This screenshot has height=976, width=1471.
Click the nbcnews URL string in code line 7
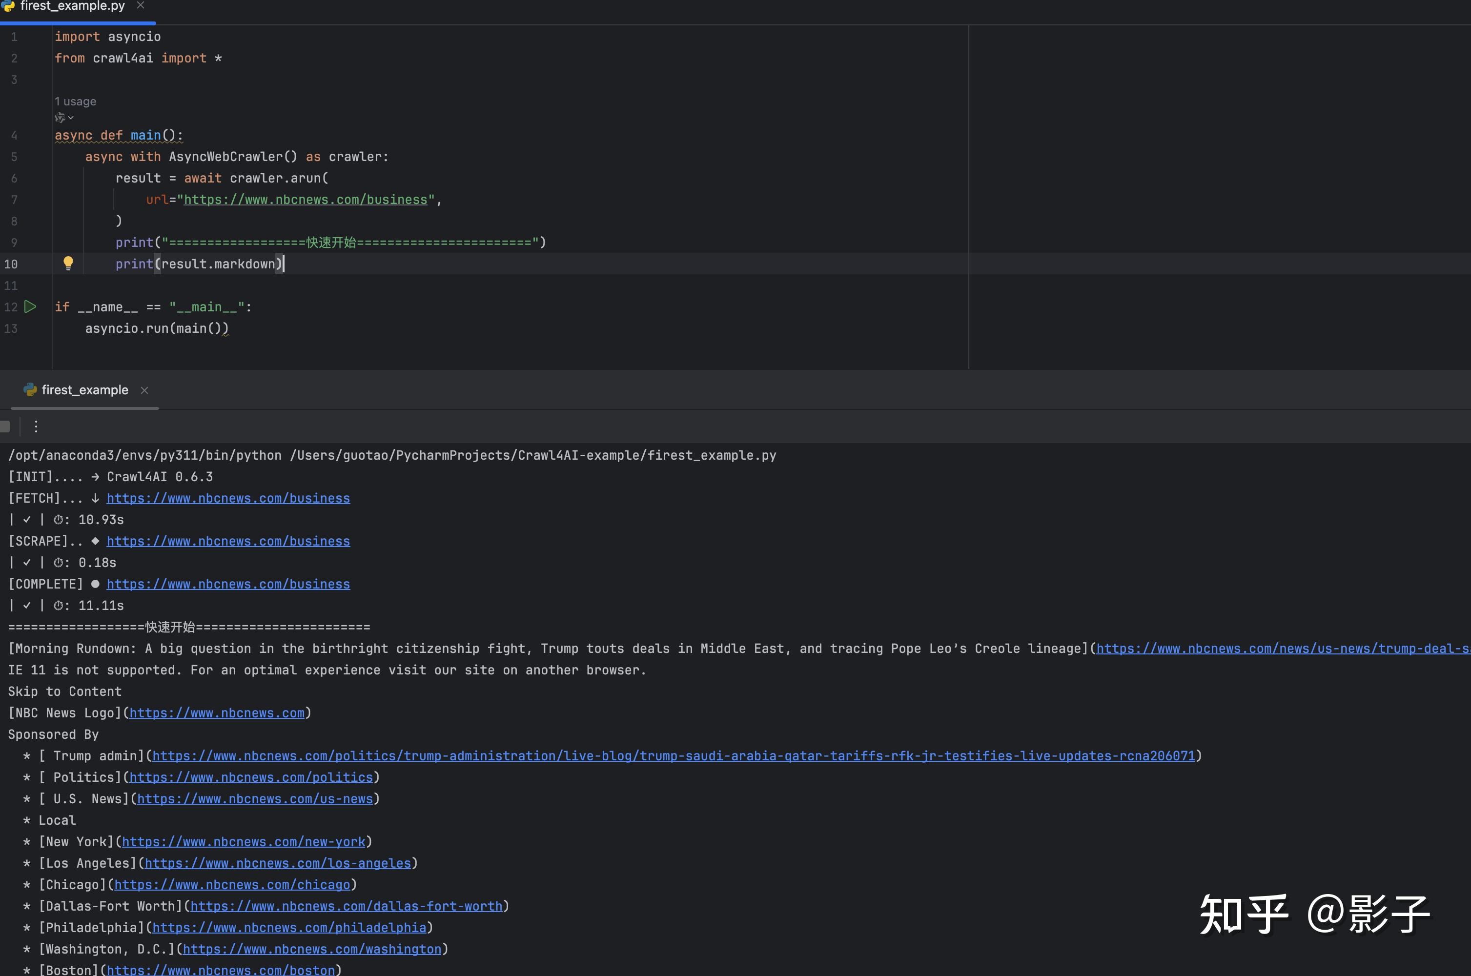click(x=305, y=200)
